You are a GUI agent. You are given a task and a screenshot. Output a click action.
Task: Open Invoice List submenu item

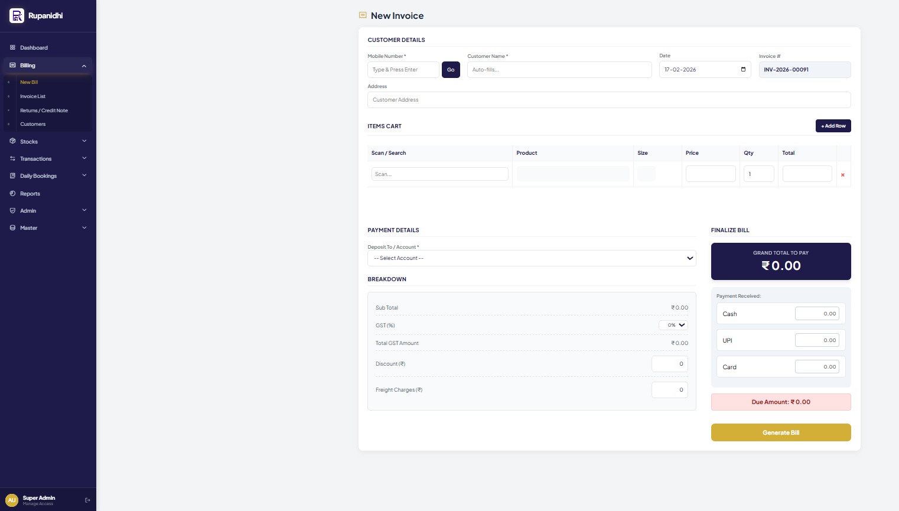click(x=32, y=96)
